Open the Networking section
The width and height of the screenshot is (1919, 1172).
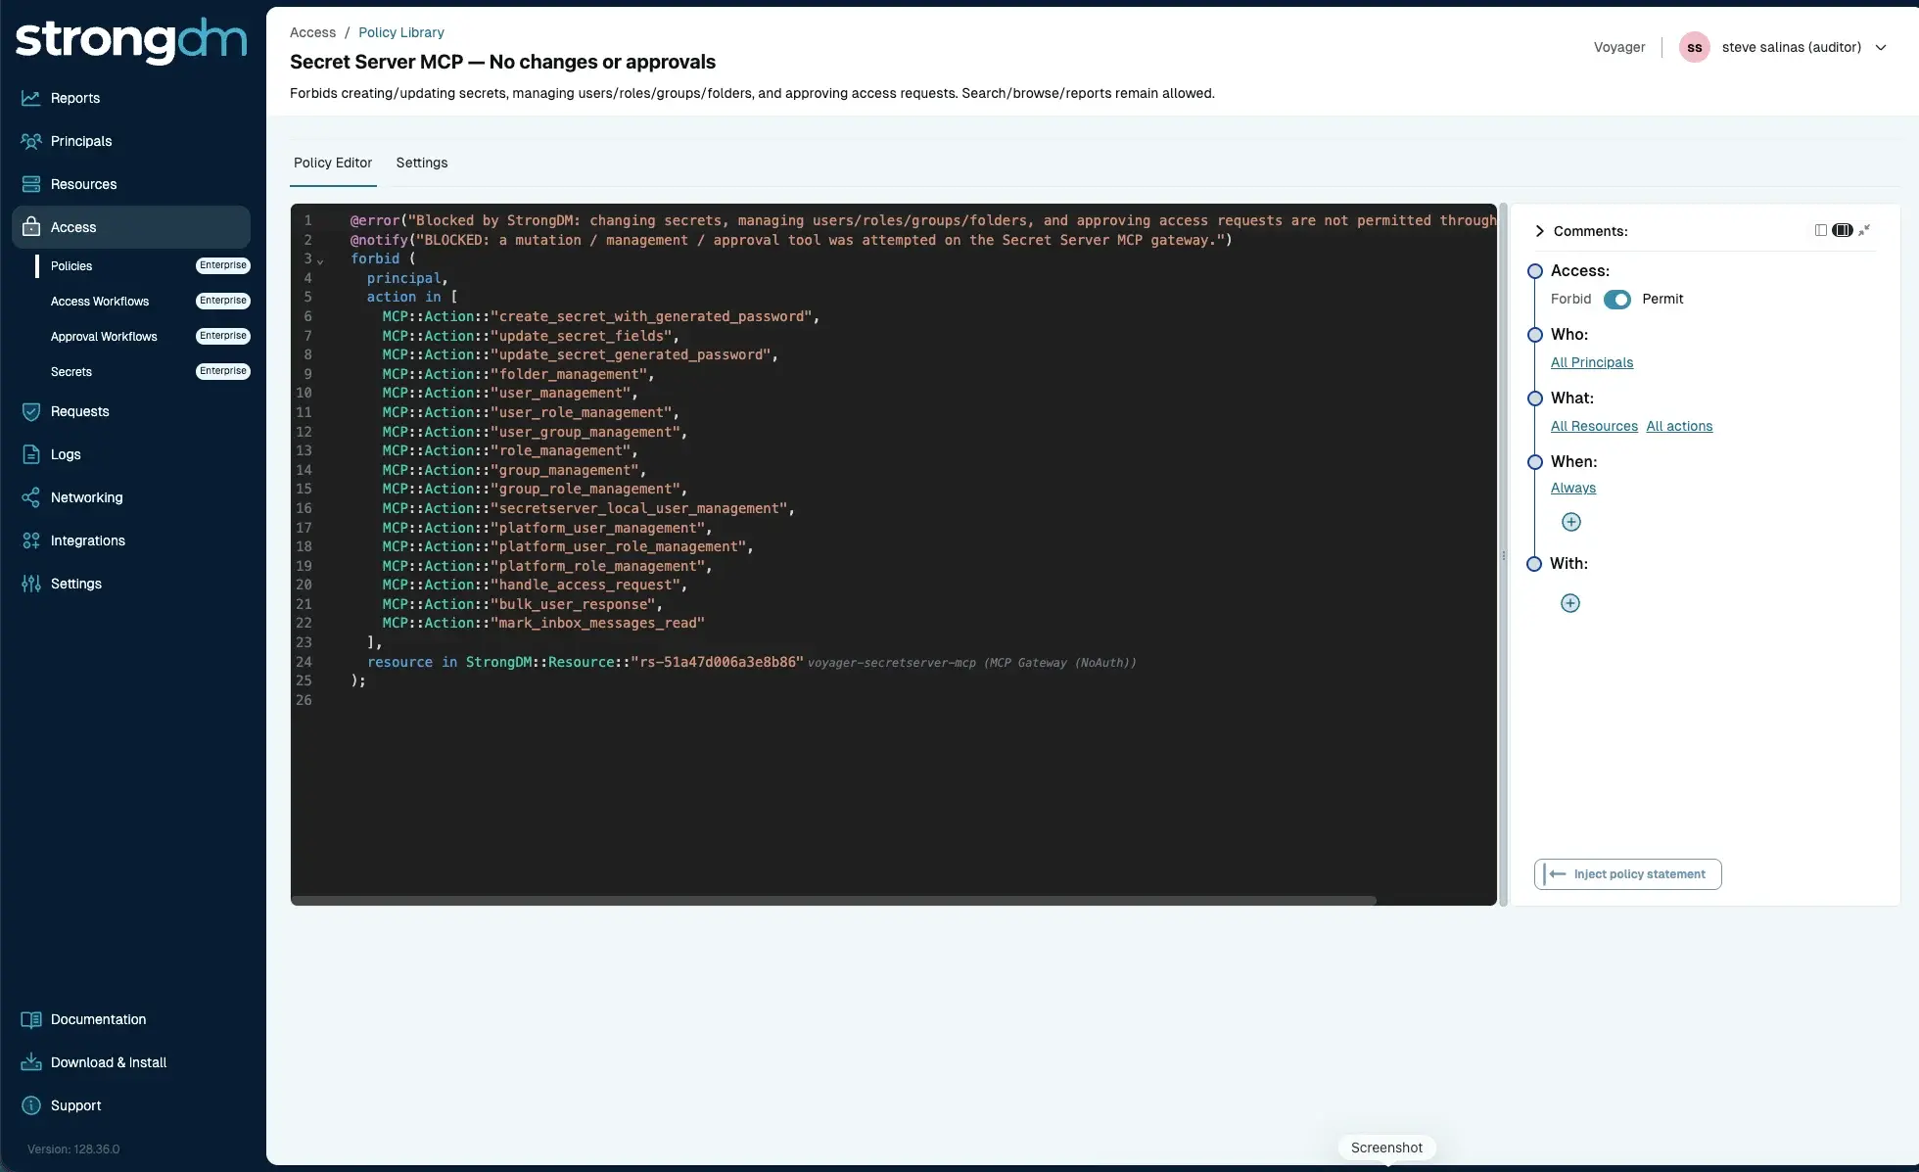click(x=86, y=497)
